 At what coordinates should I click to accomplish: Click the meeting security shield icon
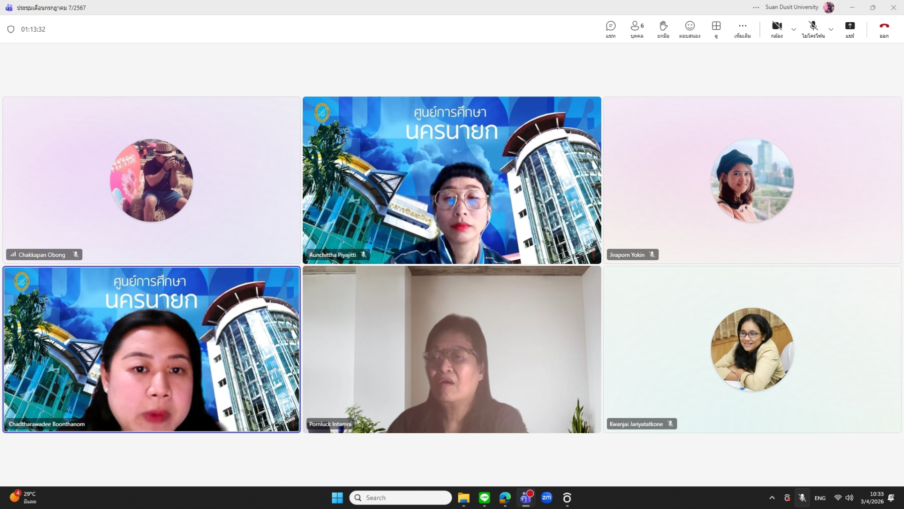[x=11, y=29]
